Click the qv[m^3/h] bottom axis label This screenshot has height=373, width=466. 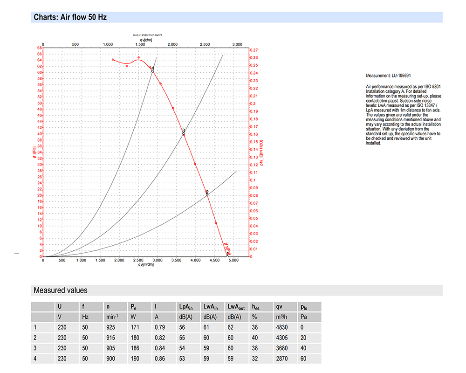click(147, 265)
